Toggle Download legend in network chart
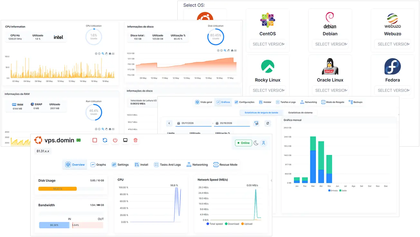 [x=232, y=224]
